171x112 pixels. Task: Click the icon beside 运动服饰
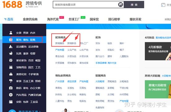pyautogui.click(x=11, y=47)
